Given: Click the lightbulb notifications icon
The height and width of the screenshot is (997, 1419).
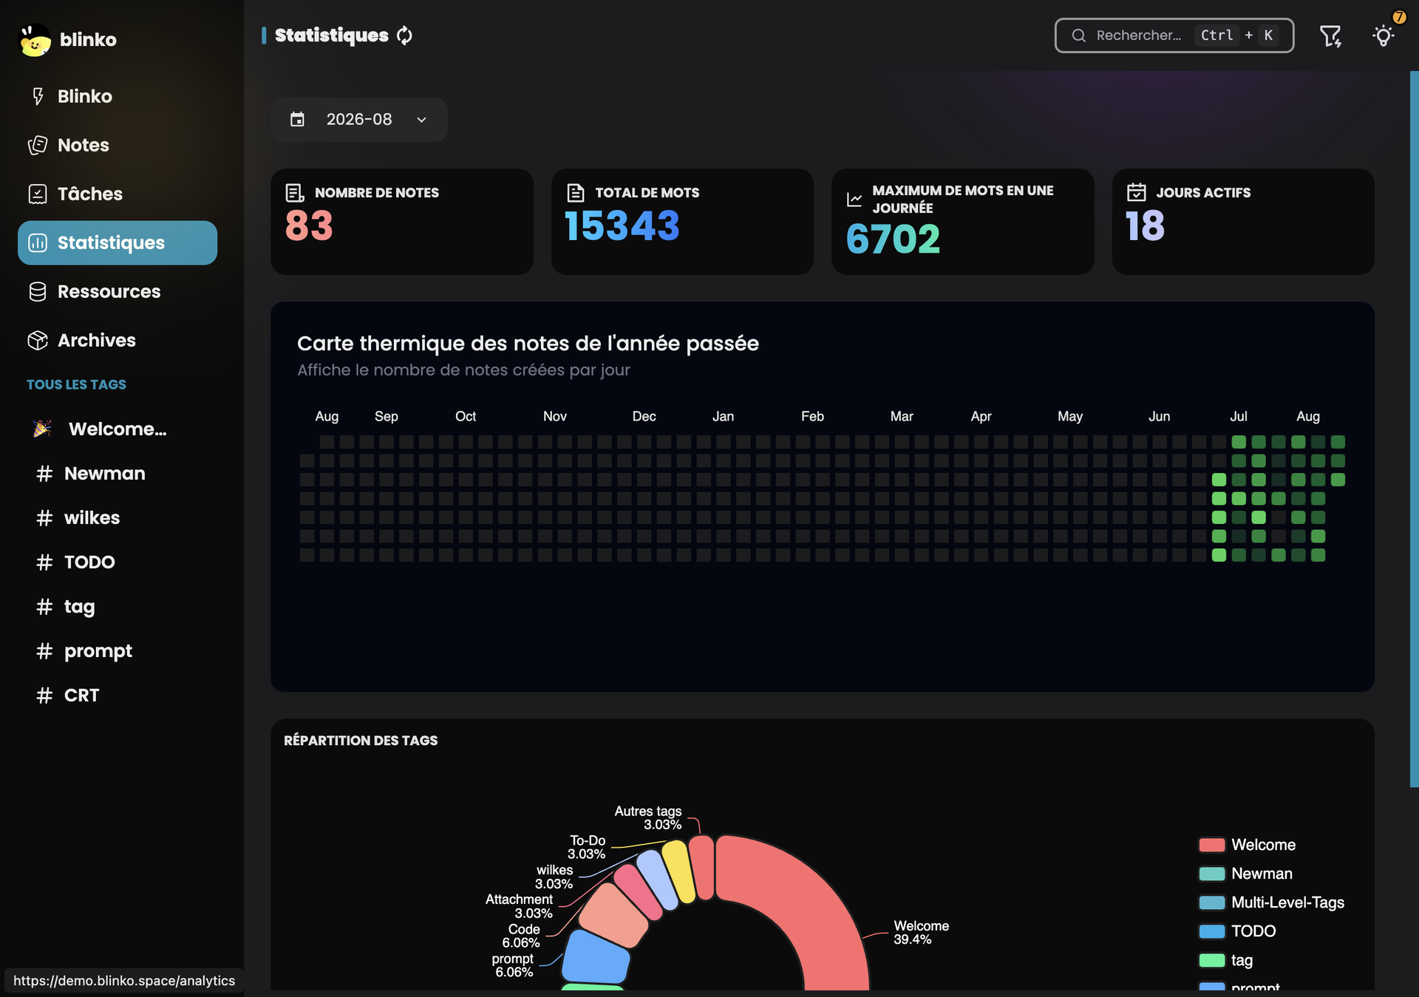Looking at the screenshot, I should 1383,35.
